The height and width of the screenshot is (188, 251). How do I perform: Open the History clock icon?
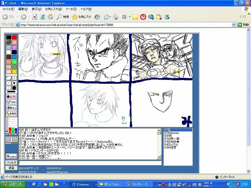tap(97, 17)
